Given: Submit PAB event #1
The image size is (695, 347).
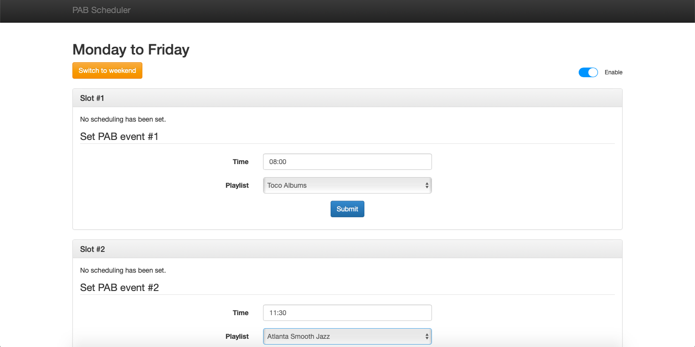Looking at the screenshot, I should [347, 209].
